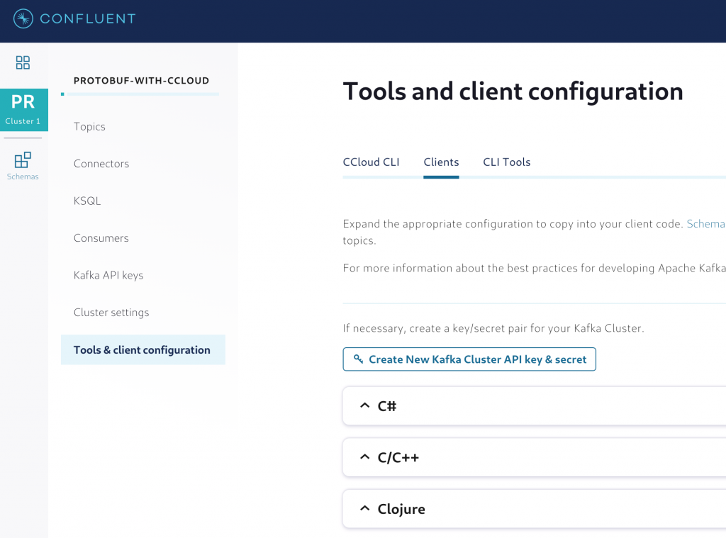Open Cluster settings in the sidebar

point(111,312)
